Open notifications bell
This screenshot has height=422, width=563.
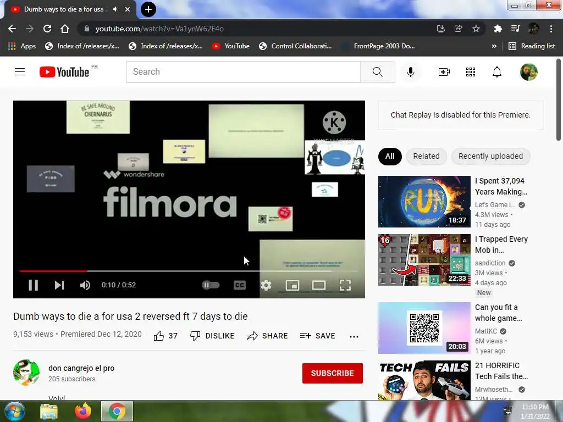496,72
